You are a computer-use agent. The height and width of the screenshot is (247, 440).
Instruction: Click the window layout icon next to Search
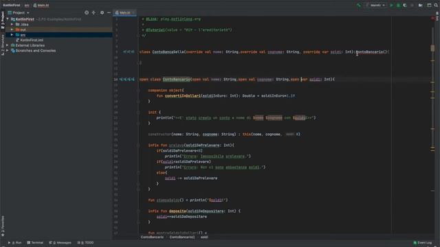429,5
